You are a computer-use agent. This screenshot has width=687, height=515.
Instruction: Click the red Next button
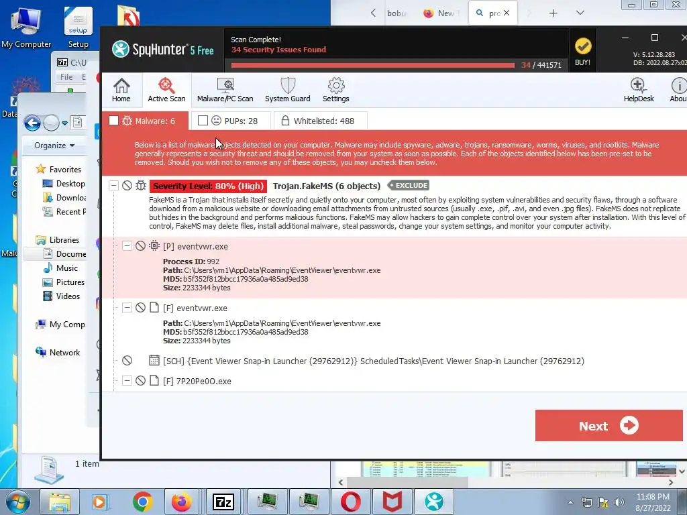point(609,425)
